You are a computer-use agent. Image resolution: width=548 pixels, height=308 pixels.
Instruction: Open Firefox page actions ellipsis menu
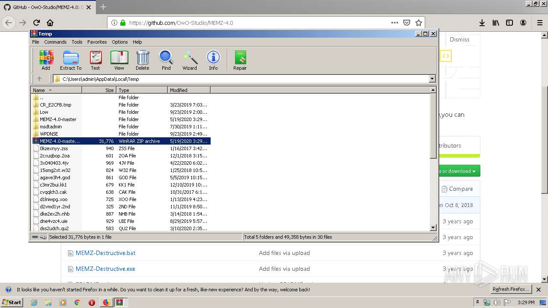(395, 23)
